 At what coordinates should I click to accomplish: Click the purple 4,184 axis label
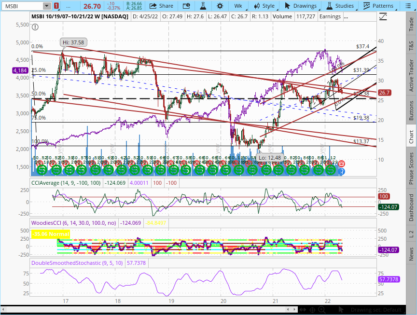[20, 70]
